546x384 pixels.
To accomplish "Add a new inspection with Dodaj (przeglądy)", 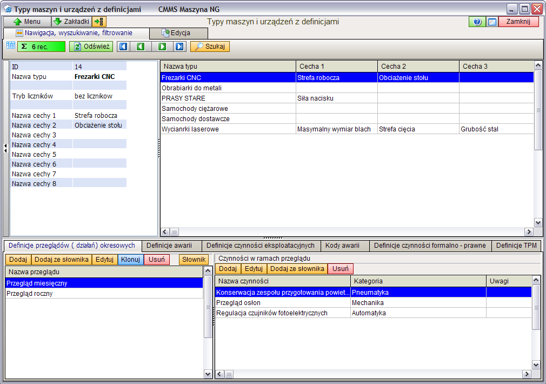I will (18, 259).
